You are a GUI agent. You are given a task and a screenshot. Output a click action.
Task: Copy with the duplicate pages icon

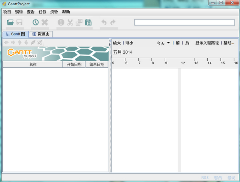(x=79, y=22)
